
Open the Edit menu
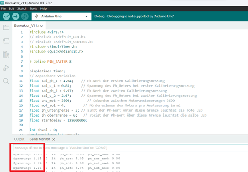pos(11,8)
